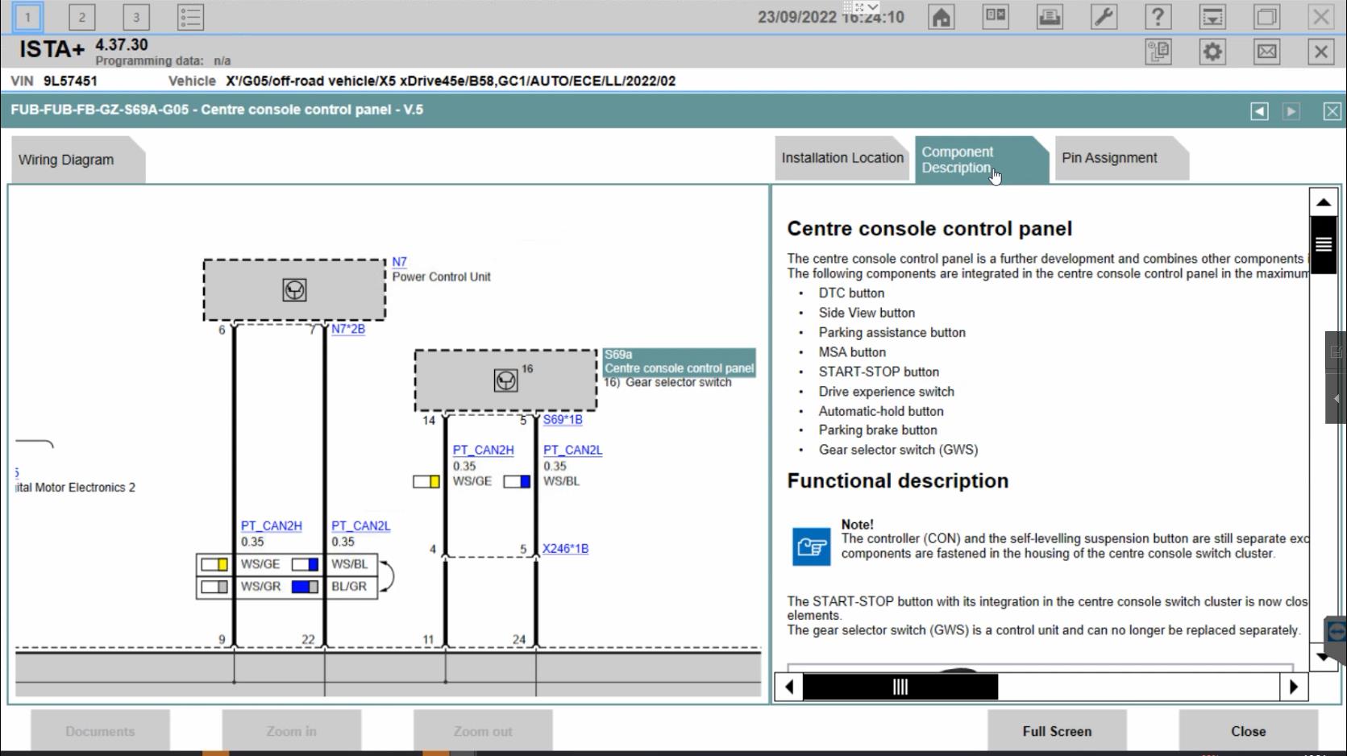Open the PT_CAN2H link under N7

tap(271, 526)
